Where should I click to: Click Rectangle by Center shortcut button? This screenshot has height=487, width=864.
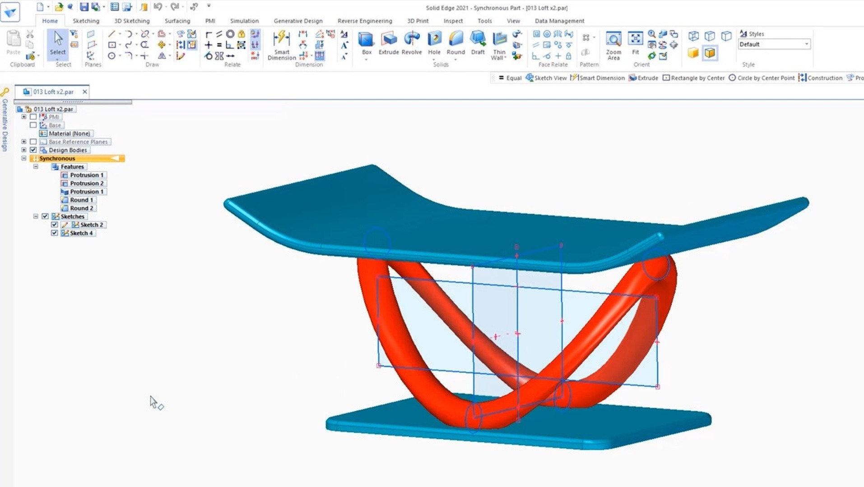click(x=693, y=78)
